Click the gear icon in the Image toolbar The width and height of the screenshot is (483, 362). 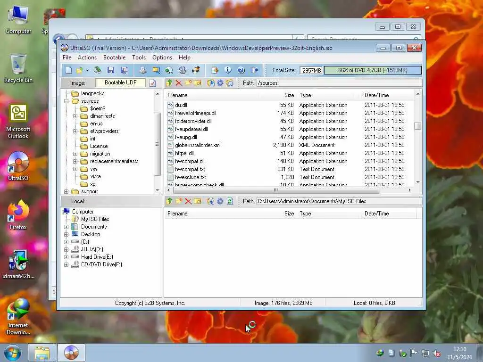click(220, 83)
